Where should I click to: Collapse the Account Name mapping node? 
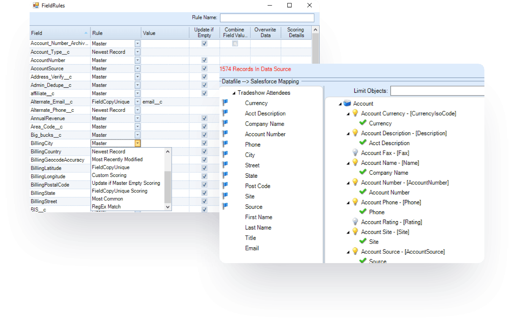point(348,163)
